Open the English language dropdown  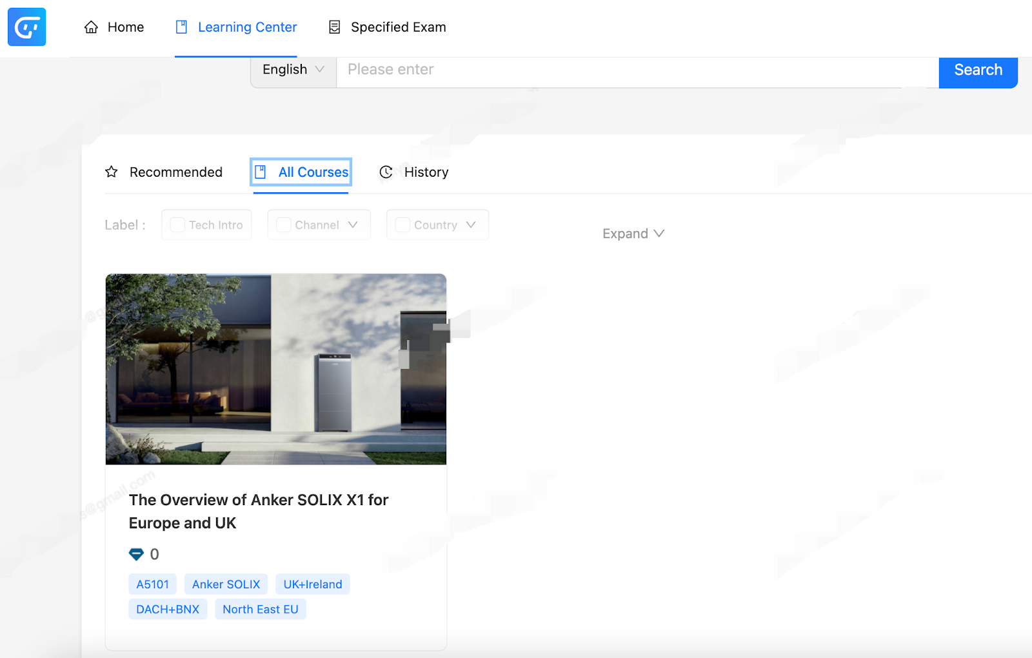coord(293,70)
